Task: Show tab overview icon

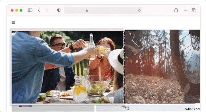Action: (x=194, y=10)
